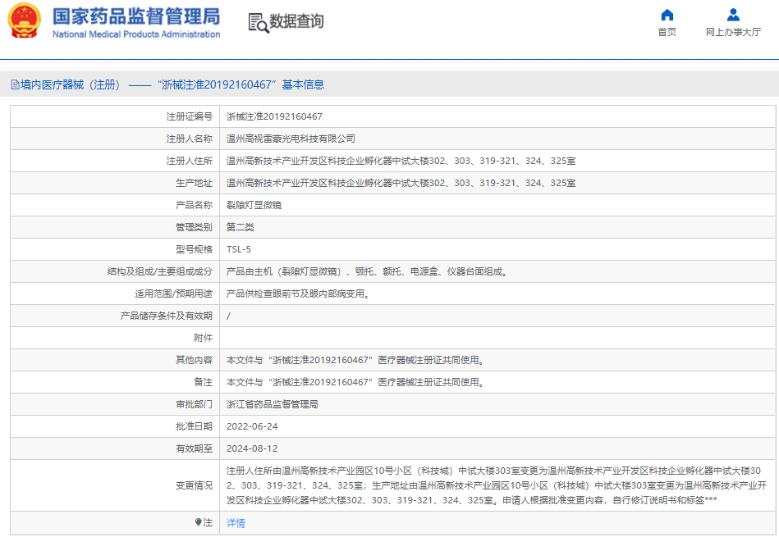Click approval date value 2022-06-24
Image resolution: width=779 pixels, height=537 pixels.
point(252,426)
